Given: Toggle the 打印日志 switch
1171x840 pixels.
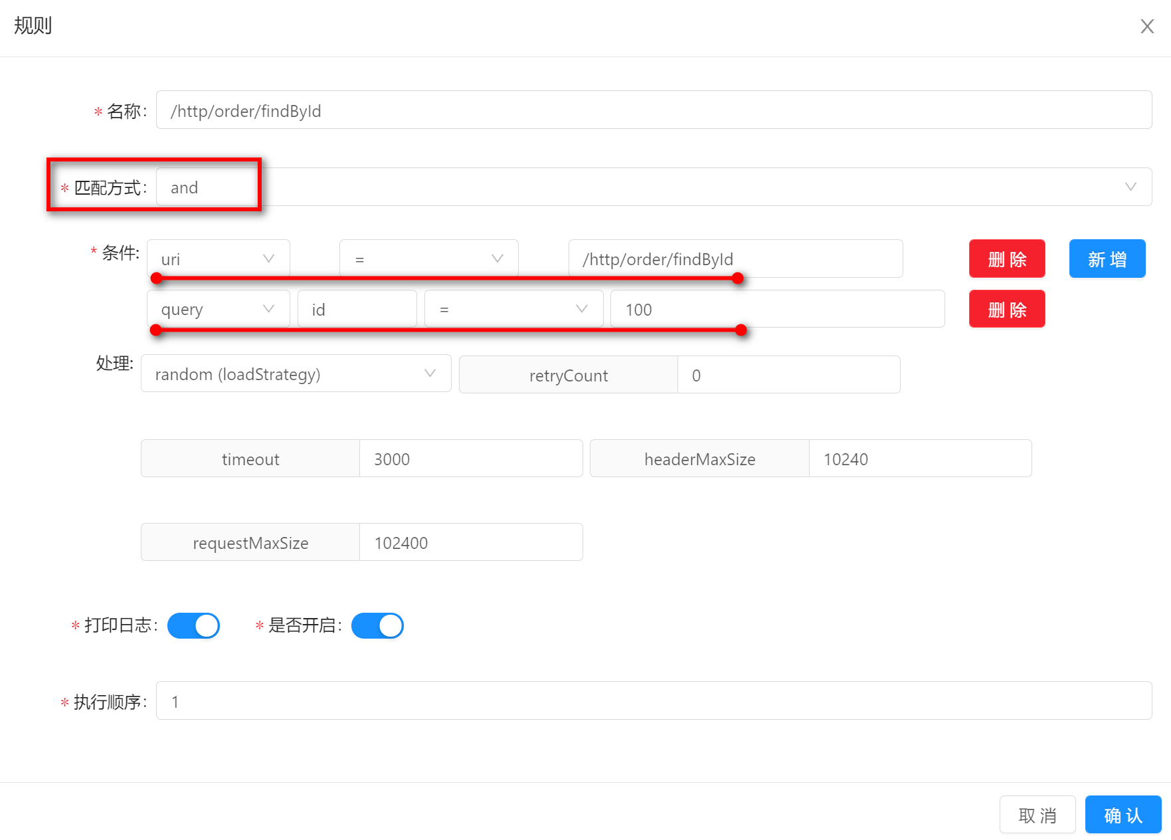Looking at the screenshot, I should pyautogui.click(x=193, y=625).
